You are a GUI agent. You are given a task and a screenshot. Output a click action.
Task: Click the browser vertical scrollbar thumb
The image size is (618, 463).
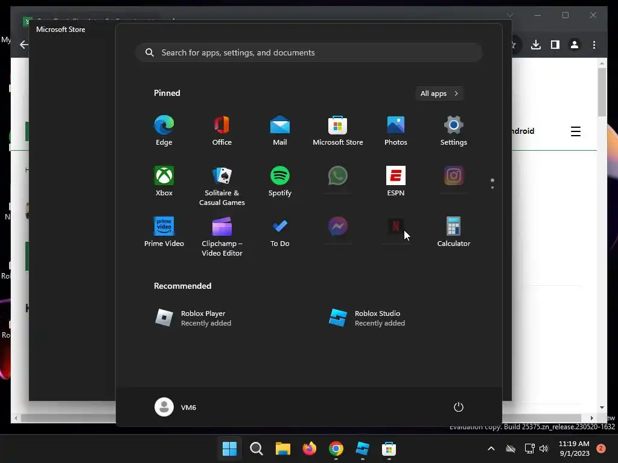[602, 92]
